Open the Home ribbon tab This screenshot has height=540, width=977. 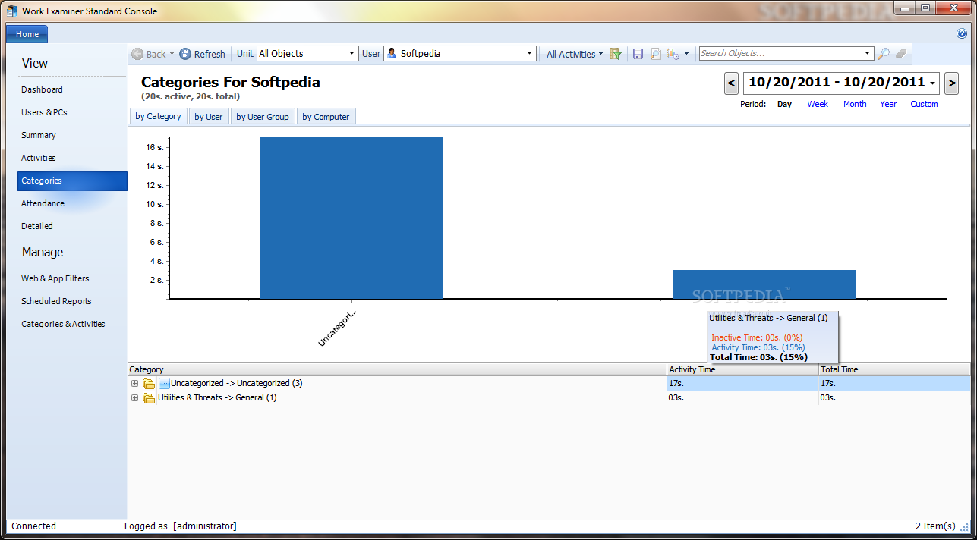[27, 34]
